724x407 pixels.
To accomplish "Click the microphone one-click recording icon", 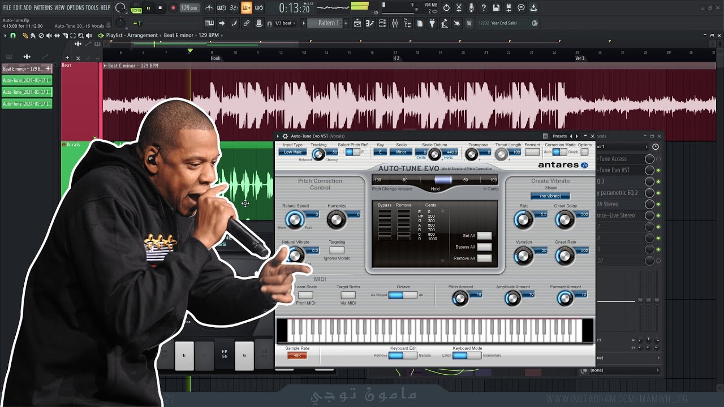I will pos(471,8).
